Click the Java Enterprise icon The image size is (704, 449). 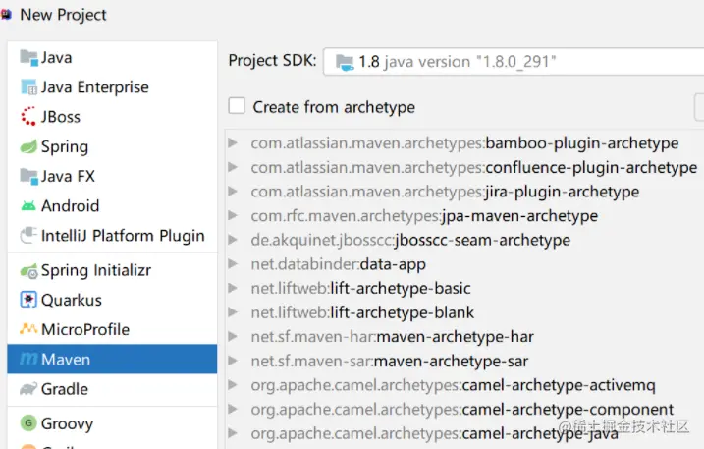coord(29,87)
